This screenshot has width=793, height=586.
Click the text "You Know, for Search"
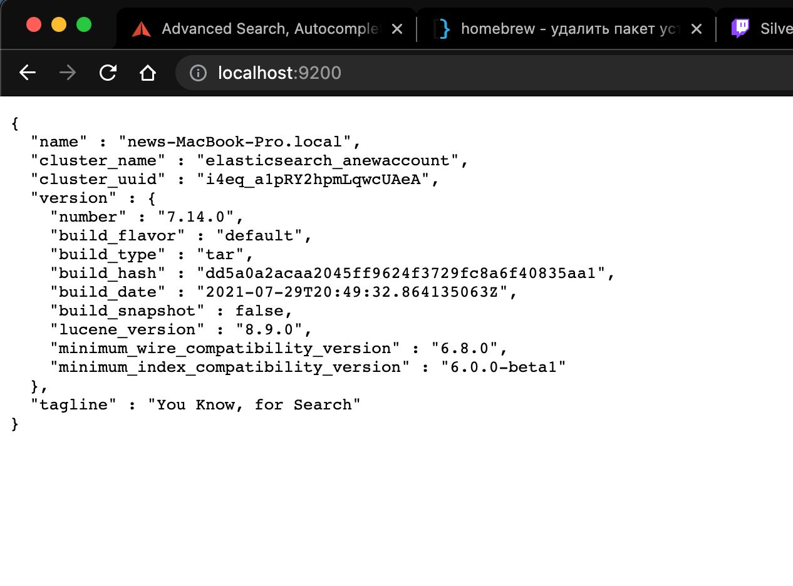[x=254, y=404]
